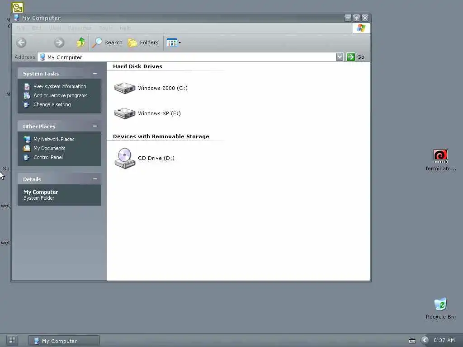The width and height of the screenshot is (463, 347).
Task: Open the Tools menu
Action: [106, 28]
